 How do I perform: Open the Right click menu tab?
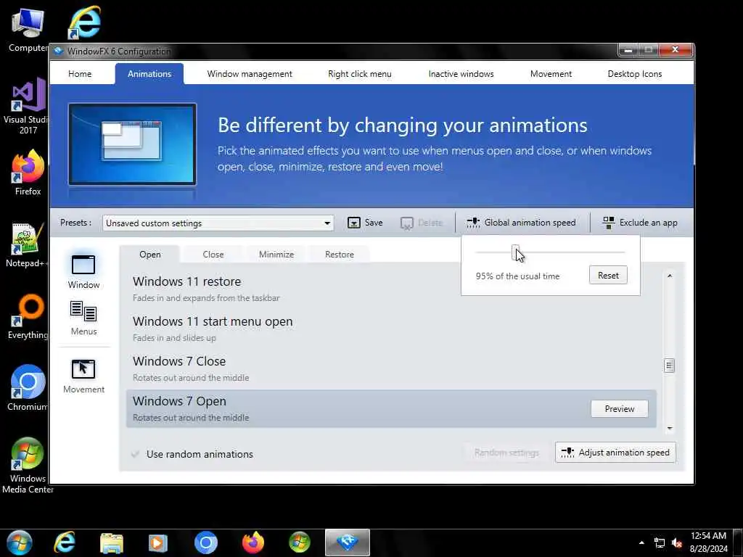(360, 74)
